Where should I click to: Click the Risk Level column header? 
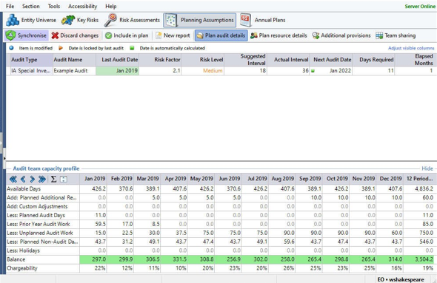203,60
